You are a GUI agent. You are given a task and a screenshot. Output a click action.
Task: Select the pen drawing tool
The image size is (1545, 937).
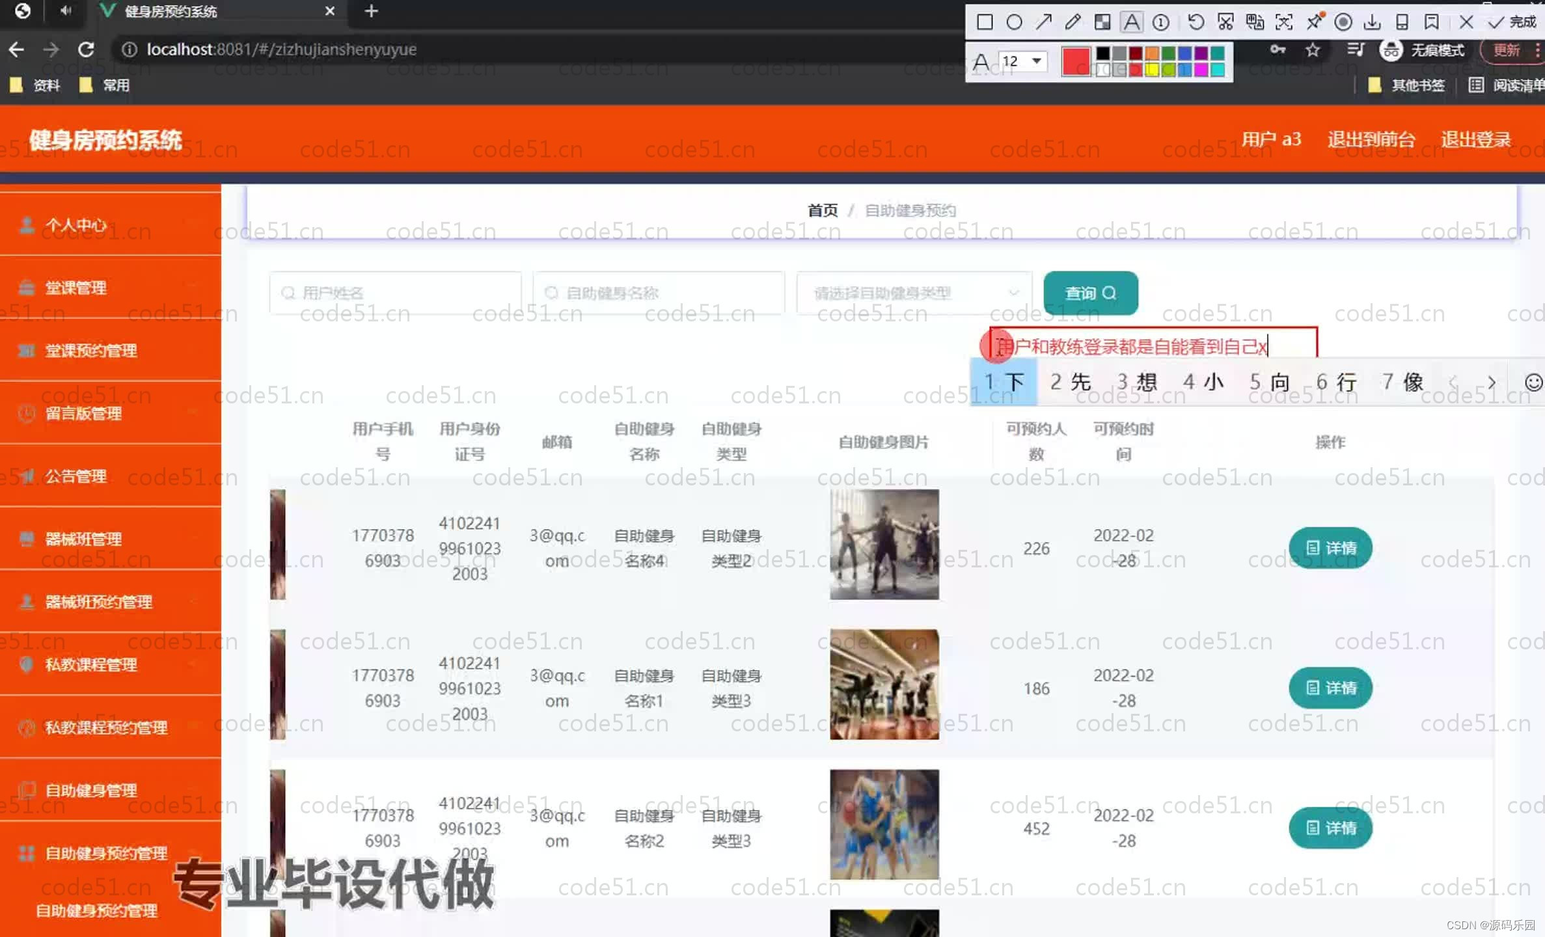(1072, 21)
